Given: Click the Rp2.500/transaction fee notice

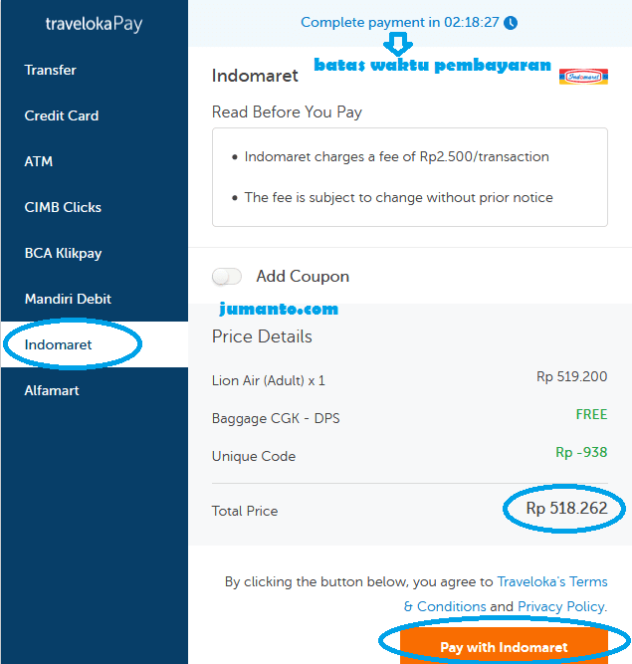Looking at the screenshot, I should 397,156.
